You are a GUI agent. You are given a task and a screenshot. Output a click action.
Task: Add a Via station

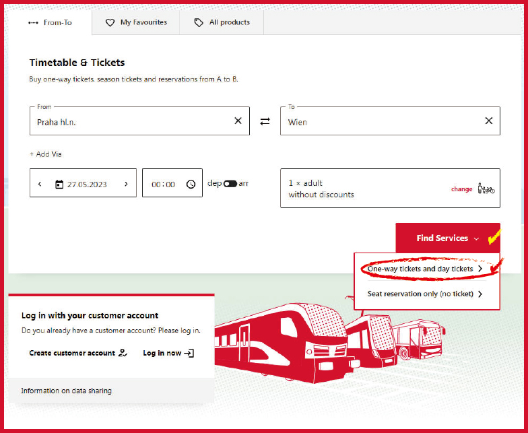point(46,154)
